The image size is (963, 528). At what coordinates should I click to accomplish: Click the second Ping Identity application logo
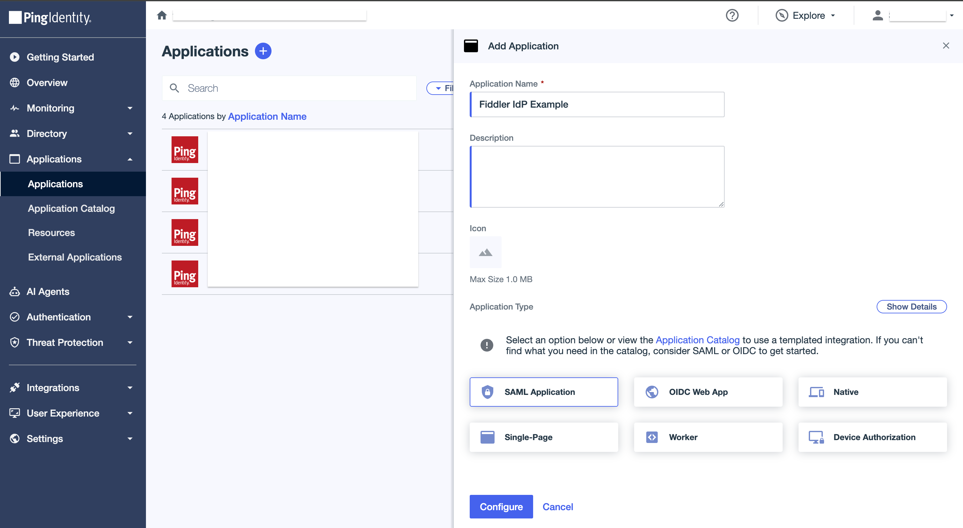point(185,191)
